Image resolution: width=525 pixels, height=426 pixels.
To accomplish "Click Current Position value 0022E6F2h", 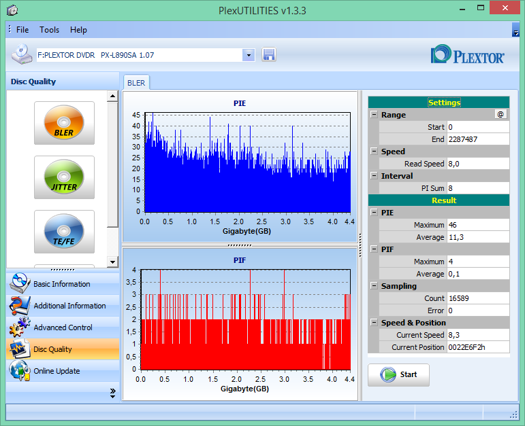I will coord(478,347).
